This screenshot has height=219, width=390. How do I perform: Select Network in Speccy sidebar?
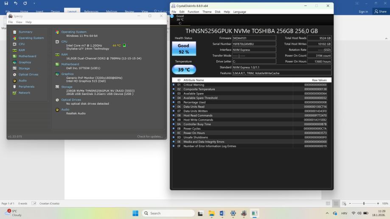(x=24, y=93)
